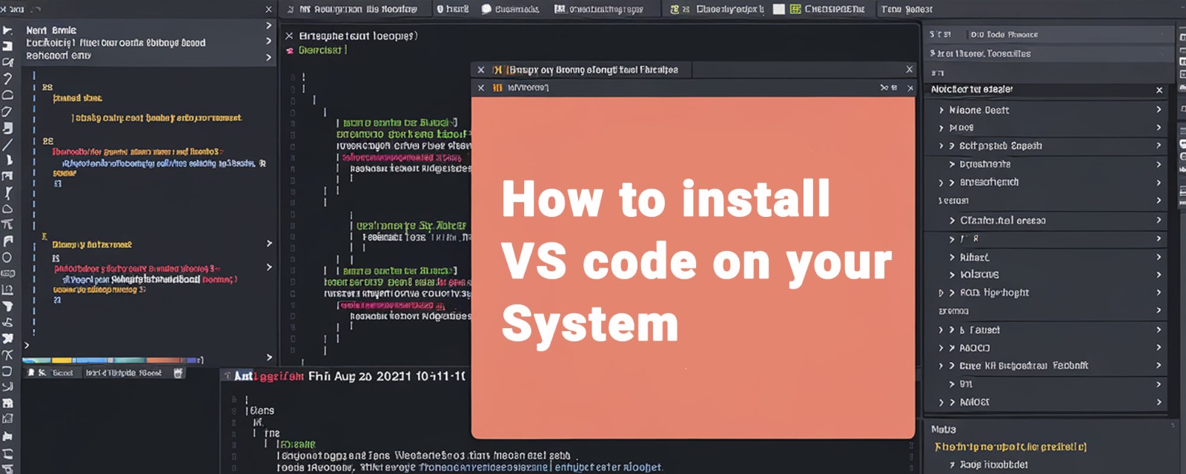Image resolution: width=1186 pixels, height=474 pixels.
Task: Open the yellow link under 'Mstus' heading
Action: click(x=1010, y=447)
